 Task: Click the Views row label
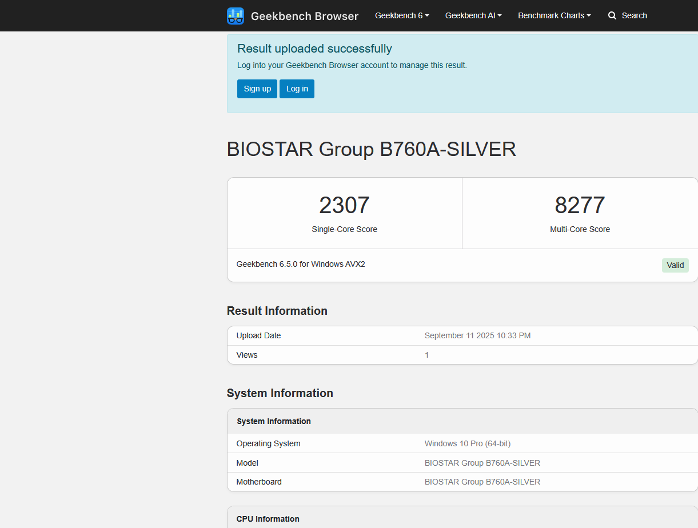tap(247, 355)
